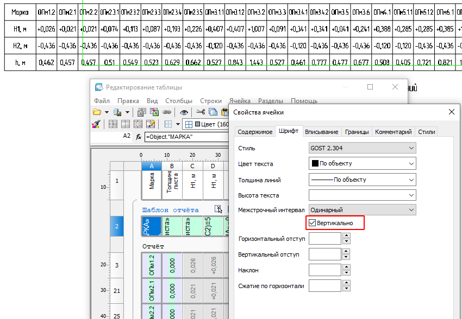Click the 'Горизонтальный отступ' input field
The width and height of the screenshot is (462, 319).
[x=325, y=239]
